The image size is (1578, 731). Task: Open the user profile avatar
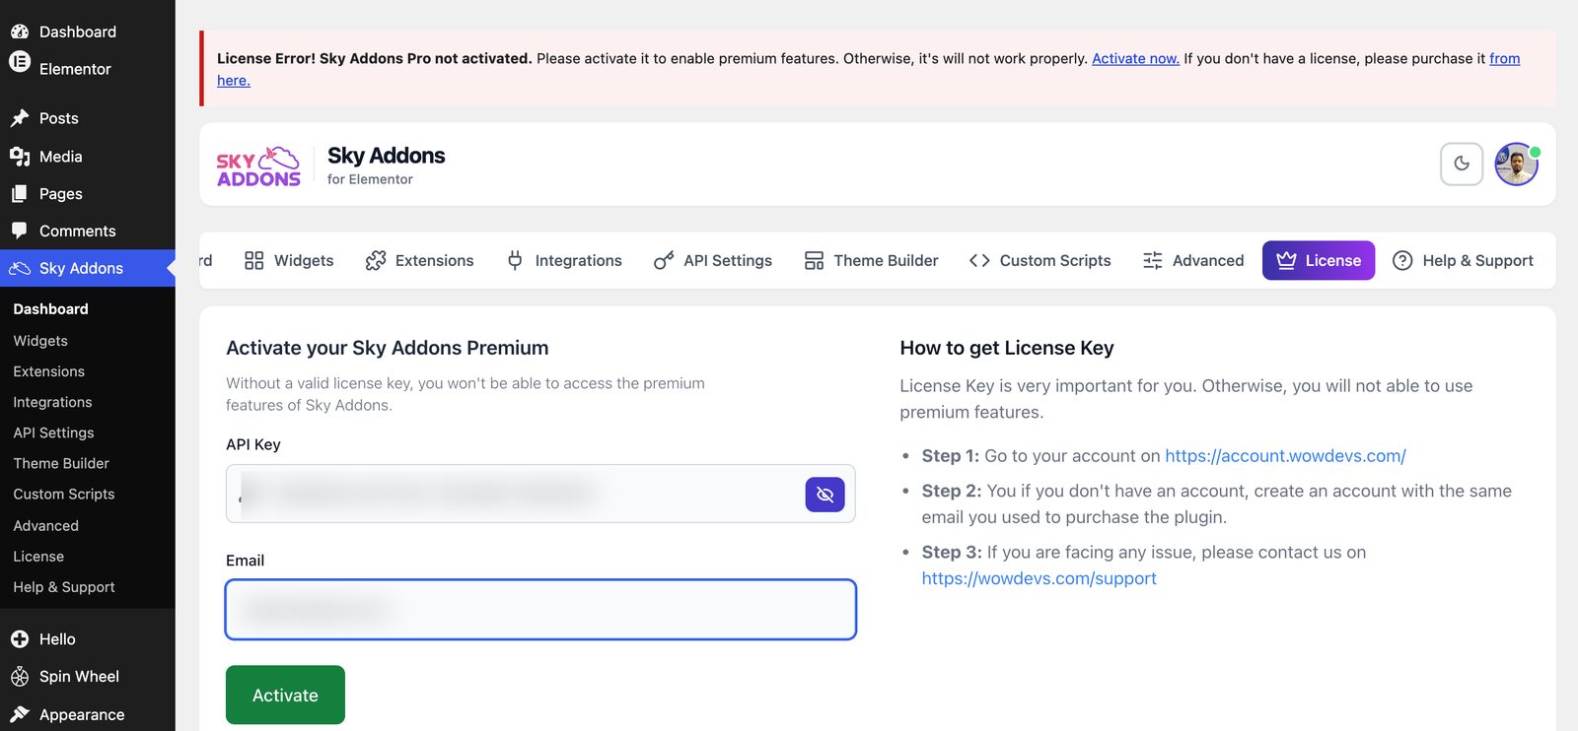coord(1517,164)
